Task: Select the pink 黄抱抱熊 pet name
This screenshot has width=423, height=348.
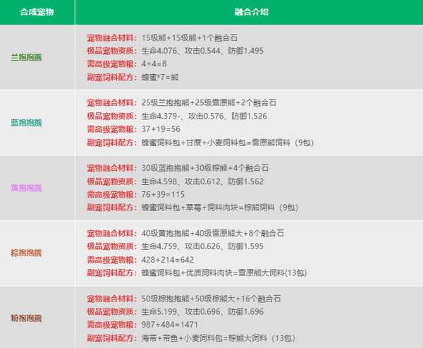Action: 27,188
